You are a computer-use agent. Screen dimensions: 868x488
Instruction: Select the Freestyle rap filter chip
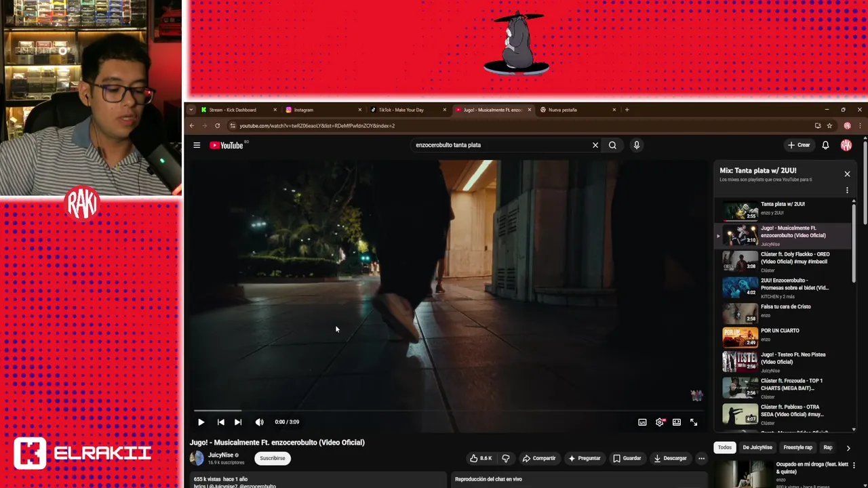tap(797, 447)
